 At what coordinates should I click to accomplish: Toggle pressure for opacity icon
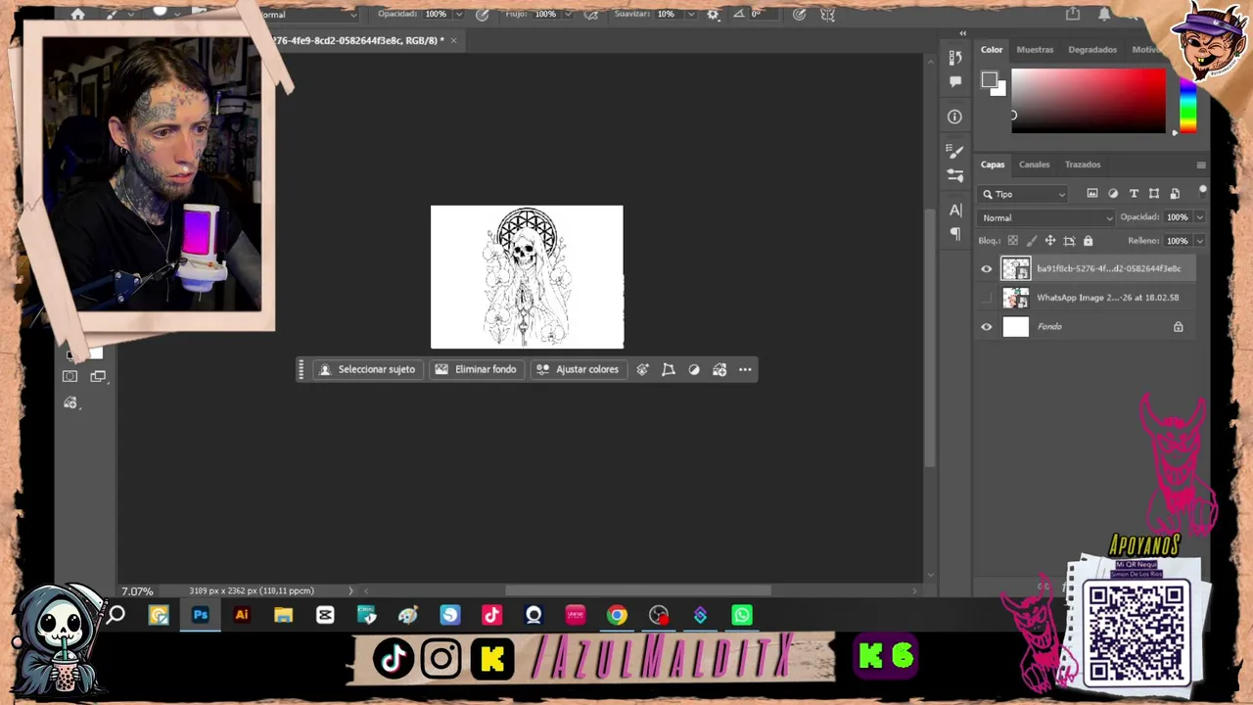coord(482,14)
